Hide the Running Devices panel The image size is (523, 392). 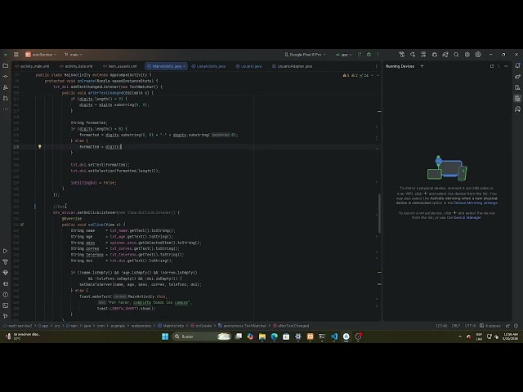pyautogui.click(x=506, y=66)
